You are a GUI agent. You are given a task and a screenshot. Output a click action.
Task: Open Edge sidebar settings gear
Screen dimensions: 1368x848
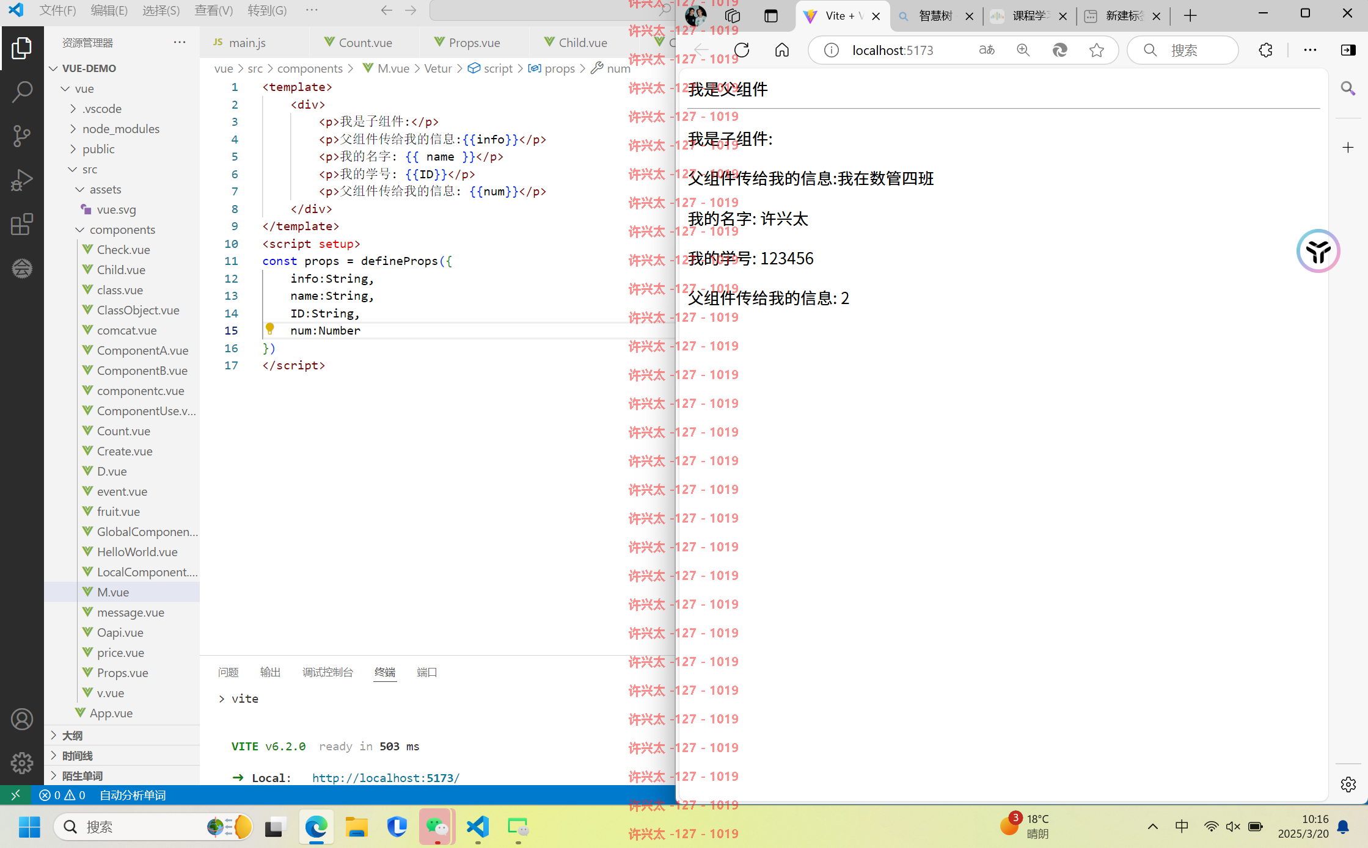(x=1348, y=785)
